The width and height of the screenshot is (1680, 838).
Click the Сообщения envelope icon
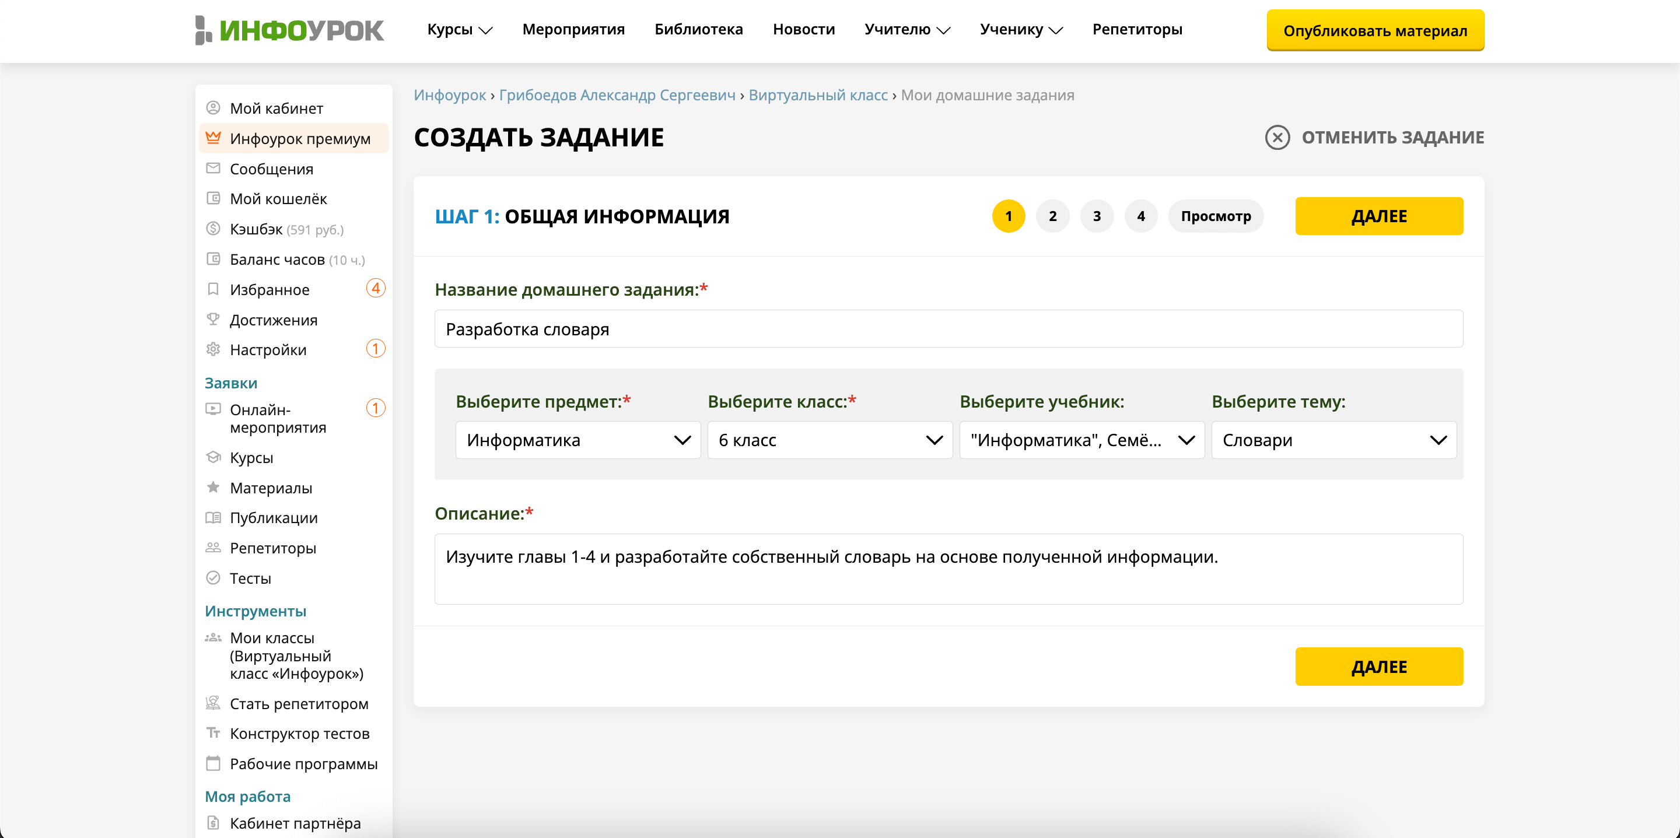pos(213,169)
